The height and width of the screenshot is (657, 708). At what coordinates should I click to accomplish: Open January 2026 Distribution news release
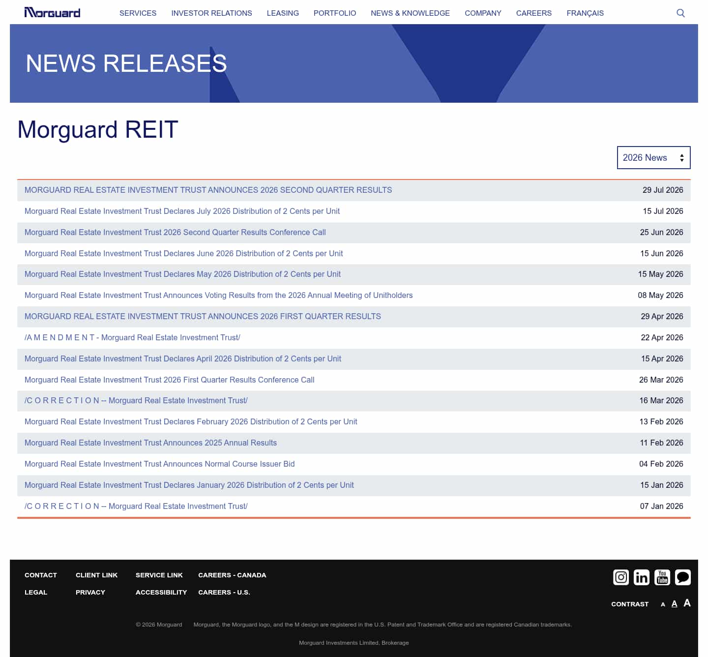(x=189, y=485)
